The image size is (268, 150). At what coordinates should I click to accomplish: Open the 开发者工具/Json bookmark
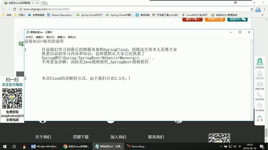click(165, 15)
